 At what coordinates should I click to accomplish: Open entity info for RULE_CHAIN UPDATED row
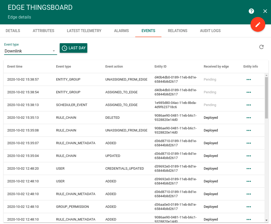[x=248, y=156]
